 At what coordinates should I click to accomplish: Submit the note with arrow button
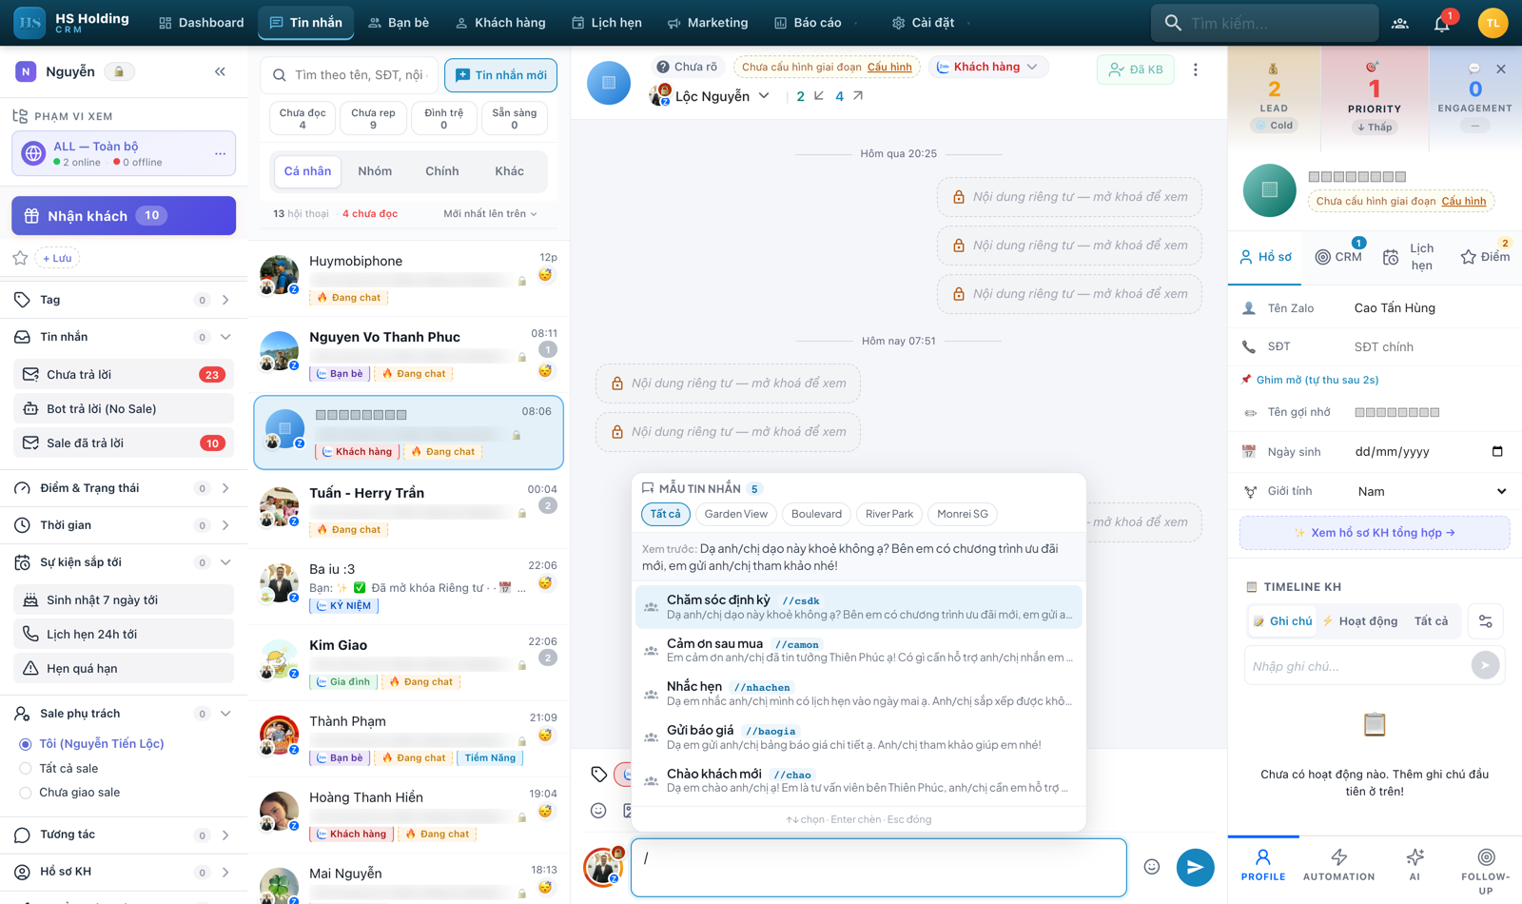(1485, 665)
